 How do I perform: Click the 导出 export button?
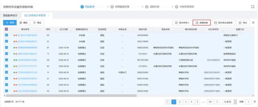click(243, 23)
